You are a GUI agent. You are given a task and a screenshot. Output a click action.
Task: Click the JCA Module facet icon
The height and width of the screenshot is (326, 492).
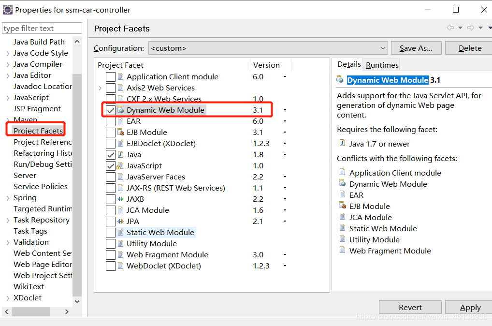click(x=121, y=210)
